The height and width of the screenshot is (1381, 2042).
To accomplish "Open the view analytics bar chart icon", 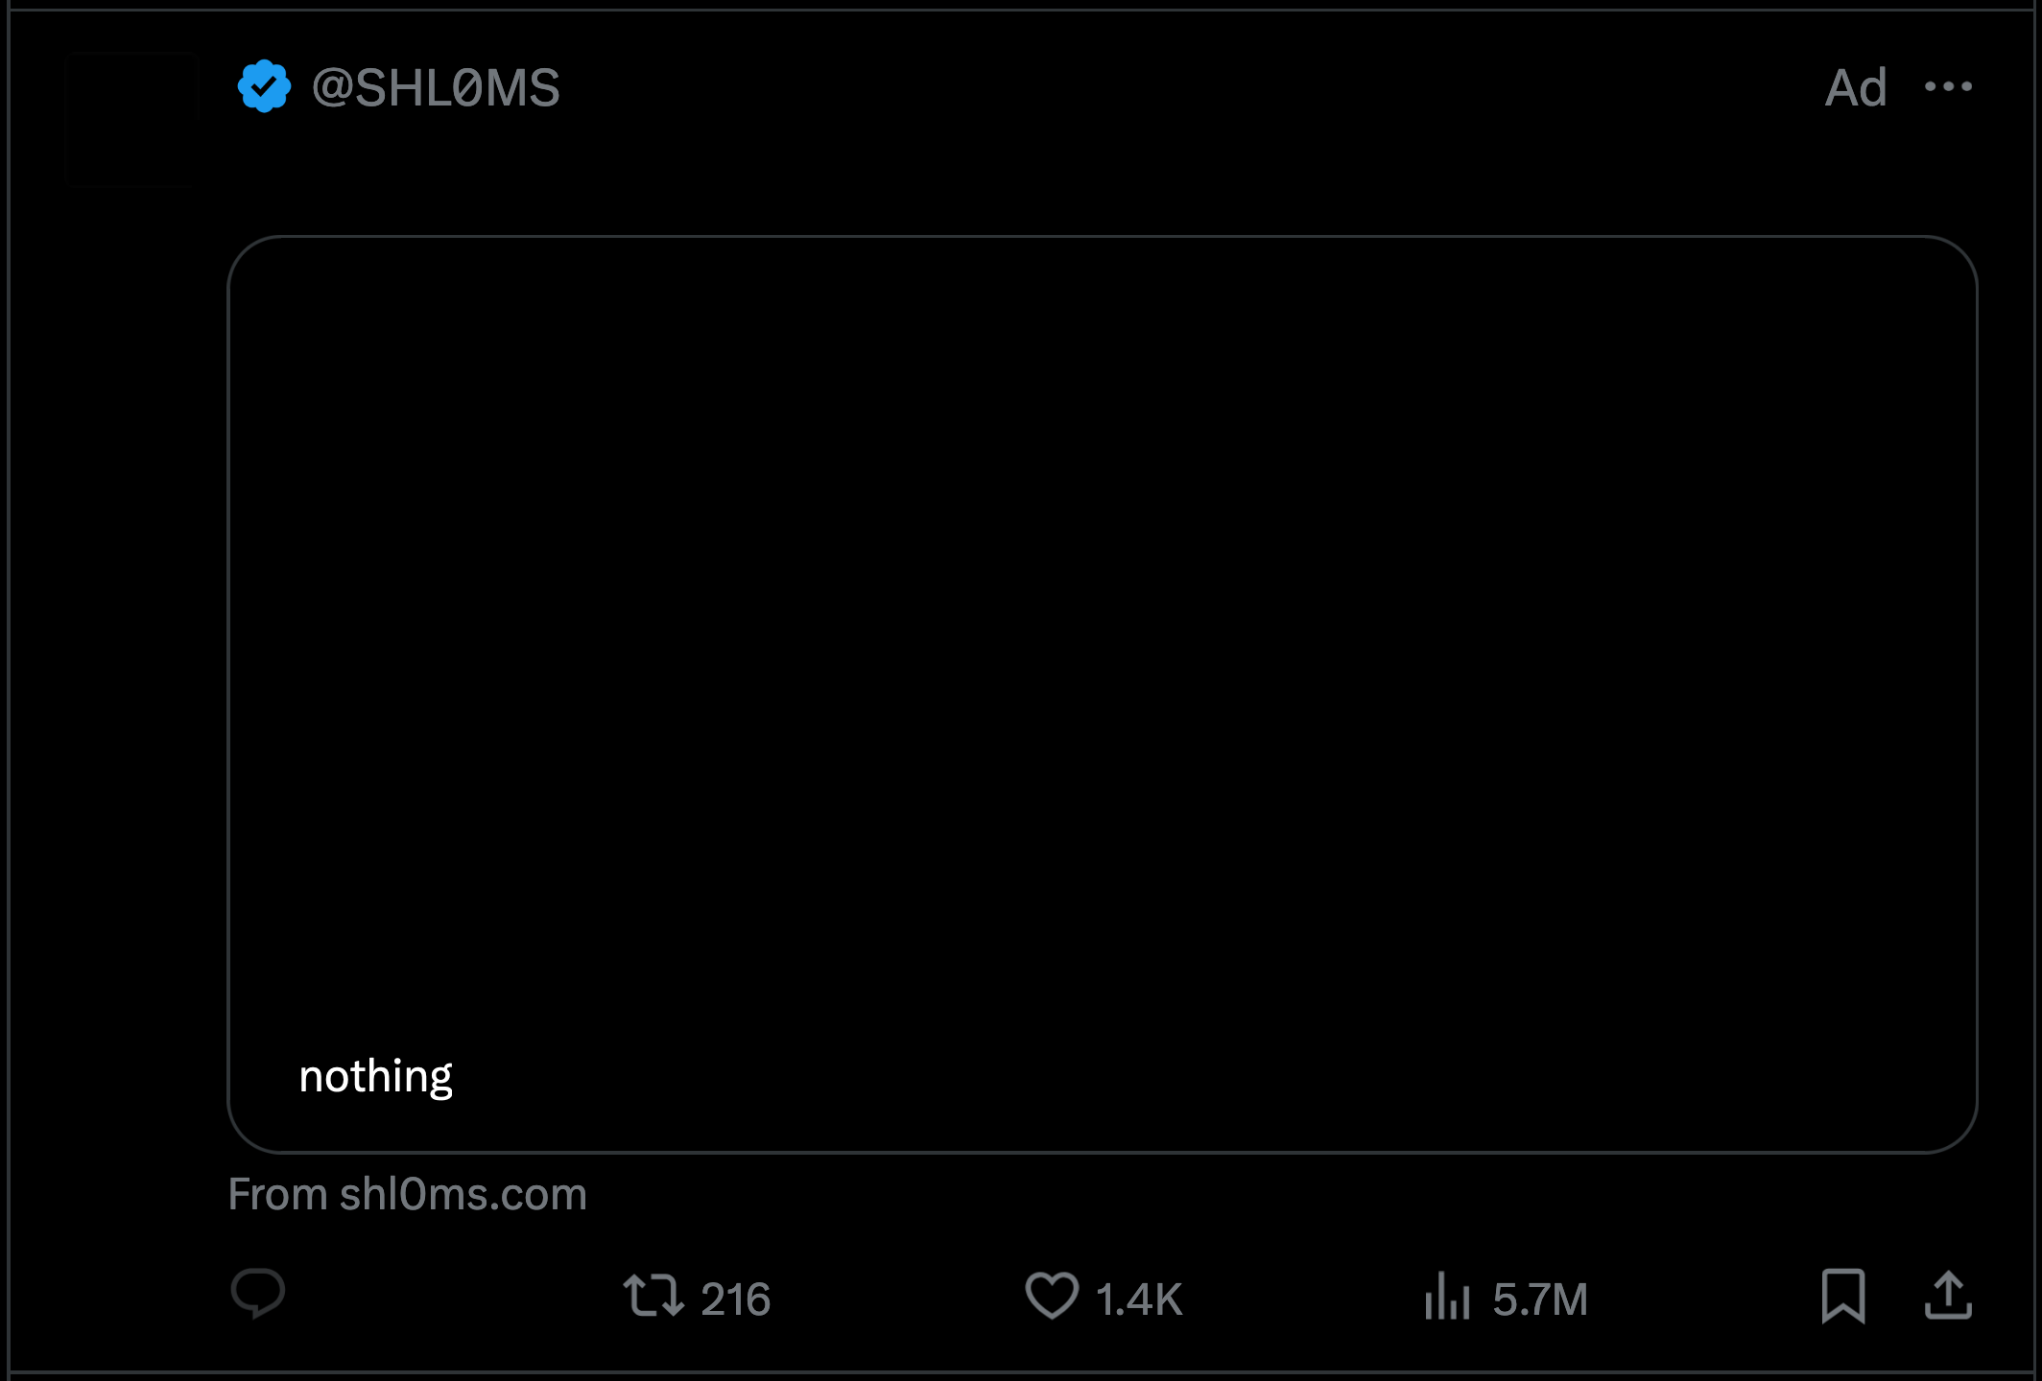I will point(1447,1297).
